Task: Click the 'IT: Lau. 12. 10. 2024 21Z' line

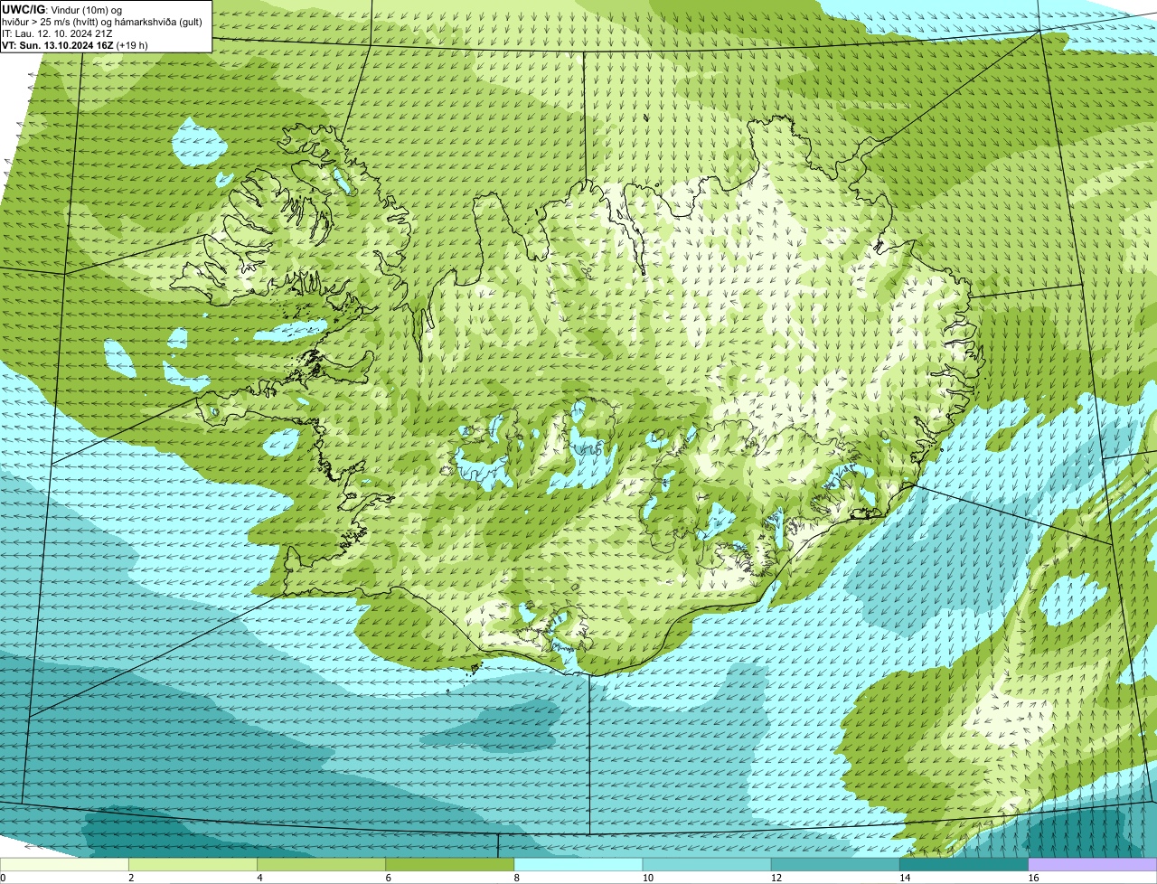Action: click(x=57, y=33)
